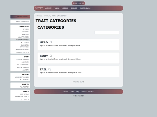Open Character Levels in sidebar

pos(22,96)
